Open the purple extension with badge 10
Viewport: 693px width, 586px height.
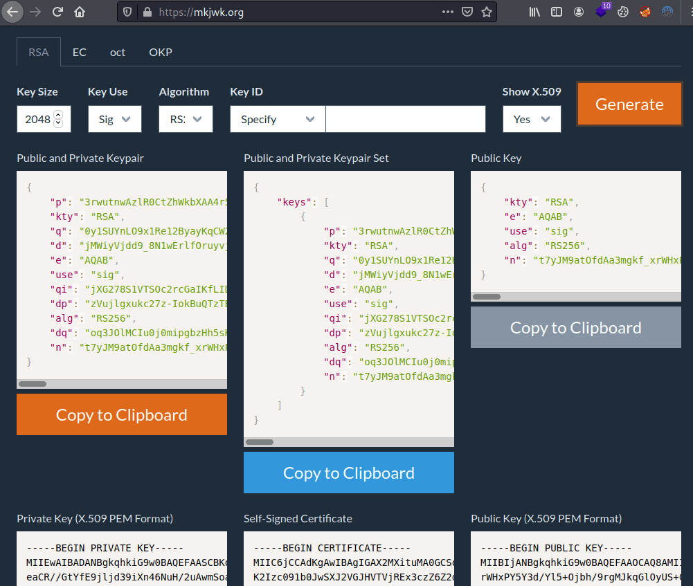[602, 10]
